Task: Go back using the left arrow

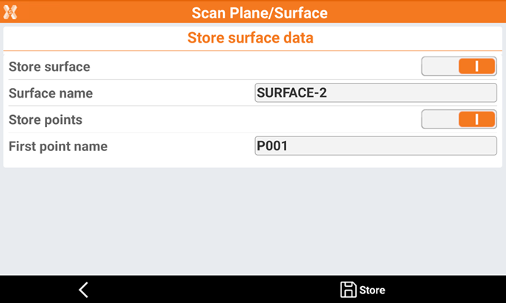Action: (x=83, y=290)
